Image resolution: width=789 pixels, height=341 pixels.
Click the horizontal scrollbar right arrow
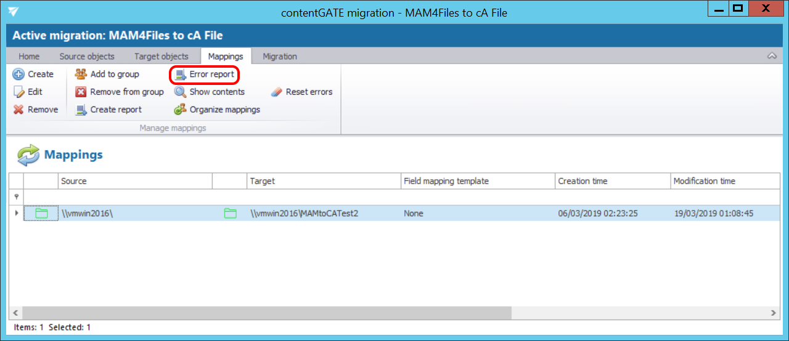[x=774, y=313]
